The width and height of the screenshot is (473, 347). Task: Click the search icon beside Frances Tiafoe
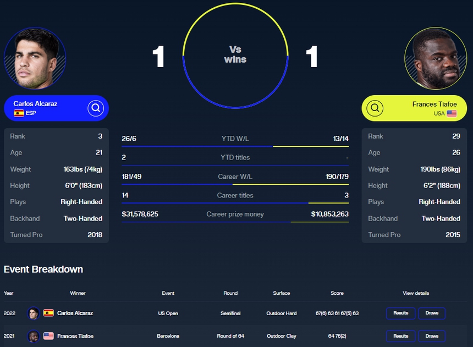coord(375,108)
